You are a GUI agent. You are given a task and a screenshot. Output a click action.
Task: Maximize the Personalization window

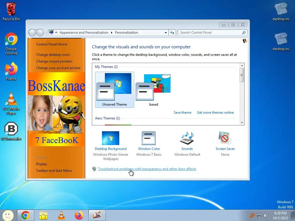pos(233,25)
